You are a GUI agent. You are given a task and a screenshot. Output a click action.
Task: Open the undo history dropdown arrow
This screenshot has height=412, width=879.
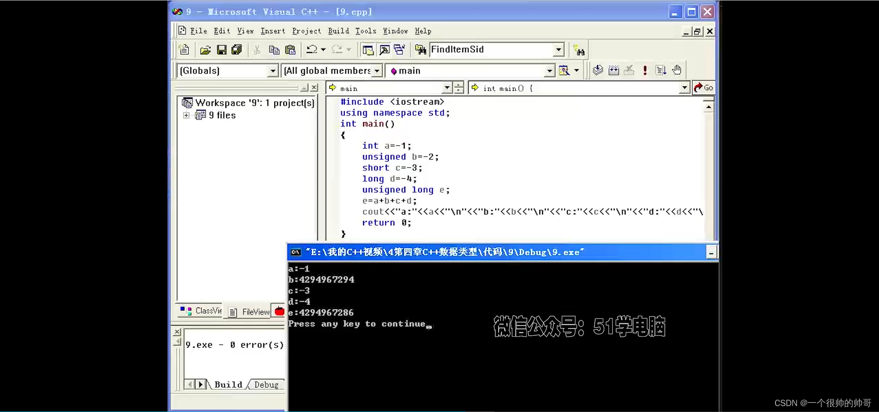[323, 50]
